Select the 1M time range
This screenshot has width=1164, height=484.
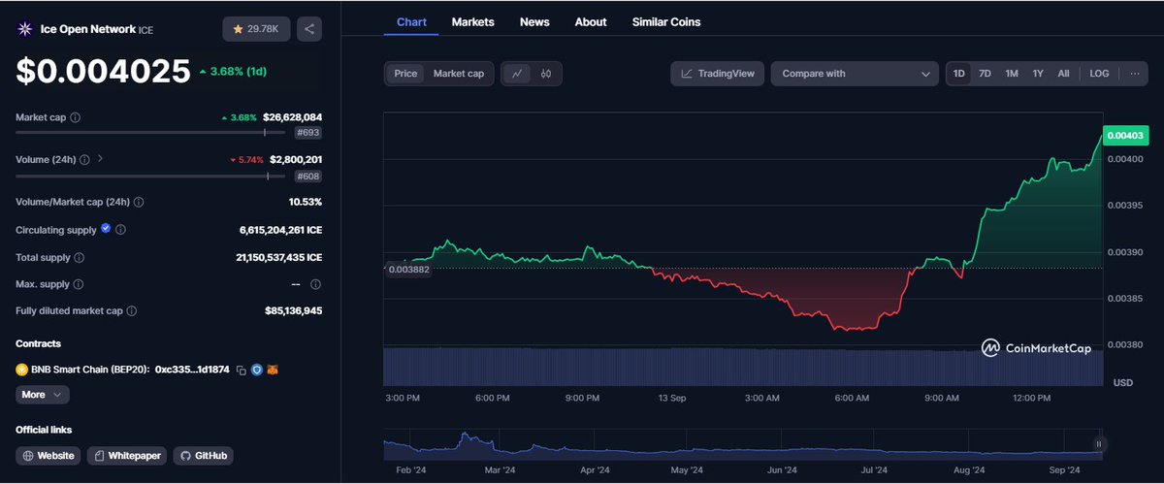[x=1012, y=74]
